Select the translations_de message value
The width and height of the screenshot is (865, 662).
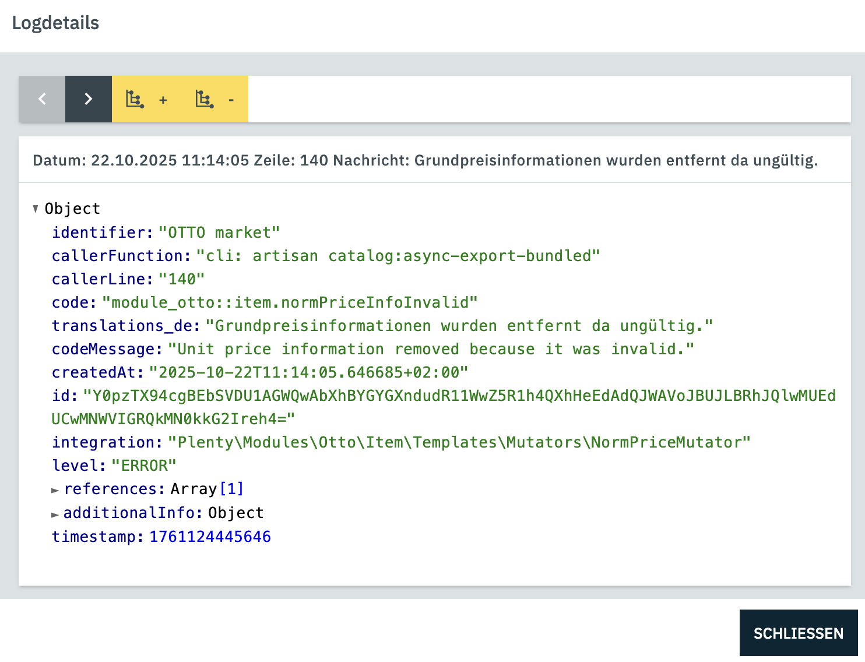(x=459, y=326)
